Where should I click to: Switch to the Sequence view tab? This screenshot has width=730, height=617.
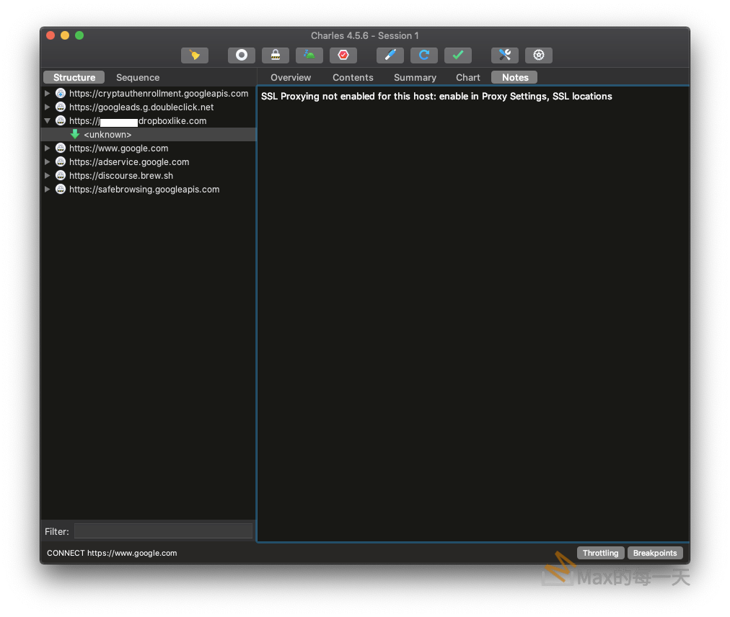[138, 77]
